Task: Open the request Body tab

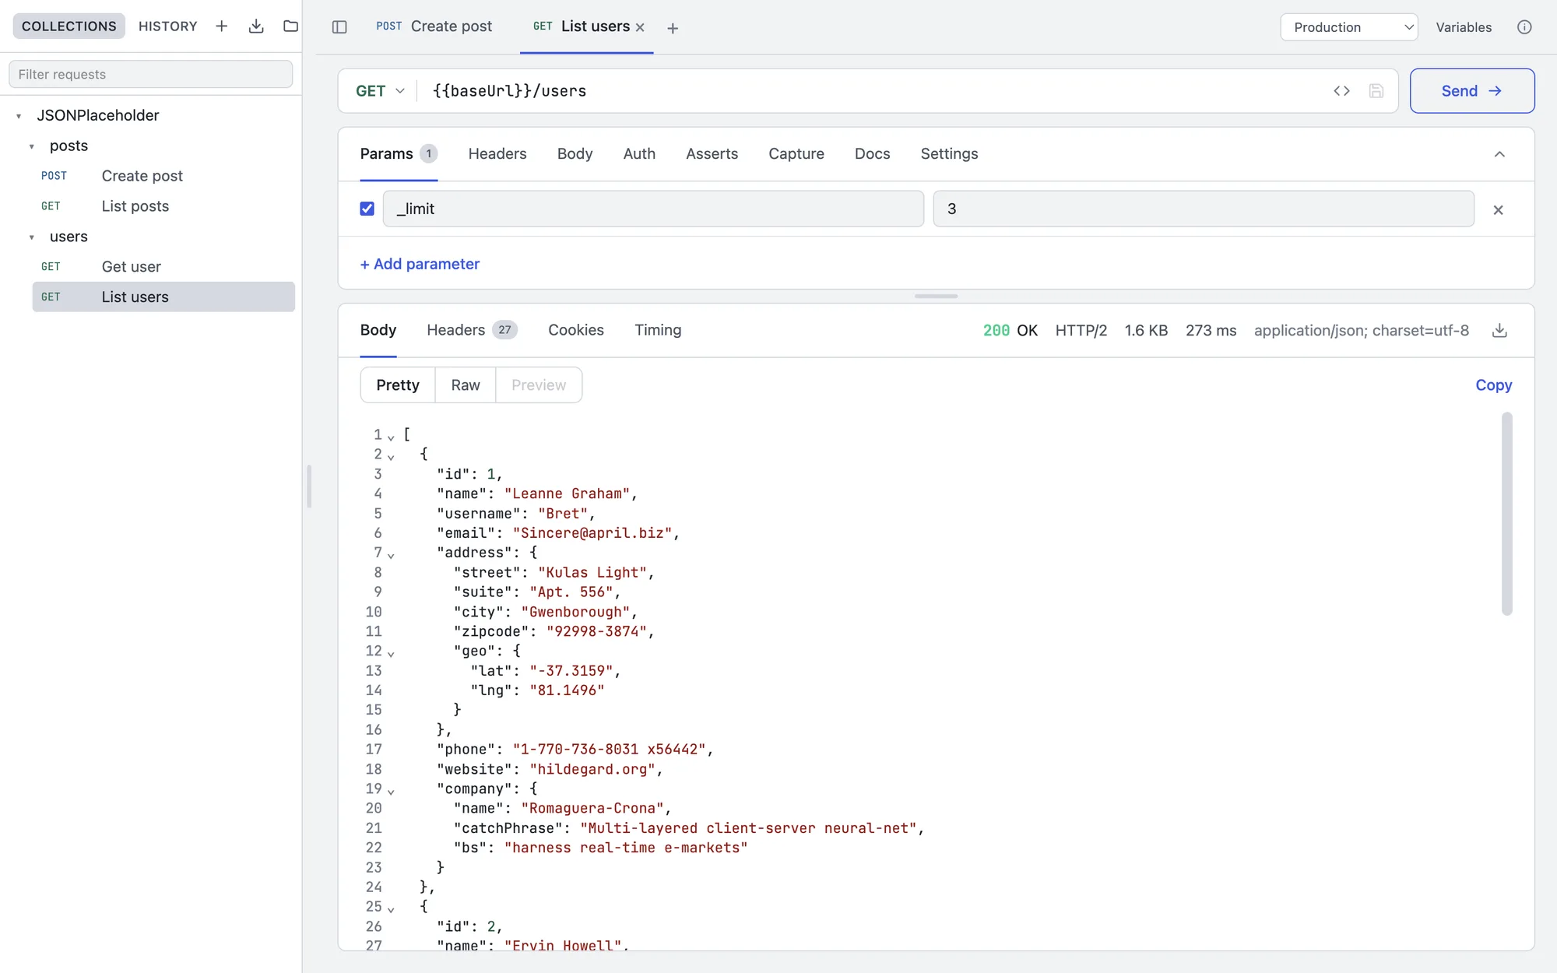Action: click(575, 154)
